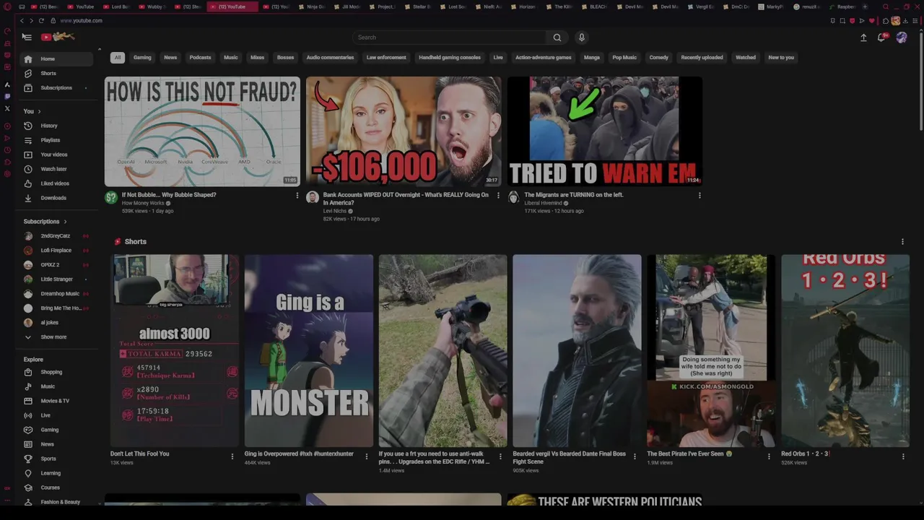Open Liked videos in sidebar
Screen dimensions: 924x520
[x=58, y=183]
